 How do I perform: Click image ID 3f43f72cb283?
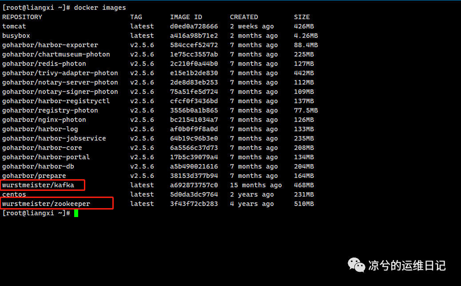coord(194,204)
